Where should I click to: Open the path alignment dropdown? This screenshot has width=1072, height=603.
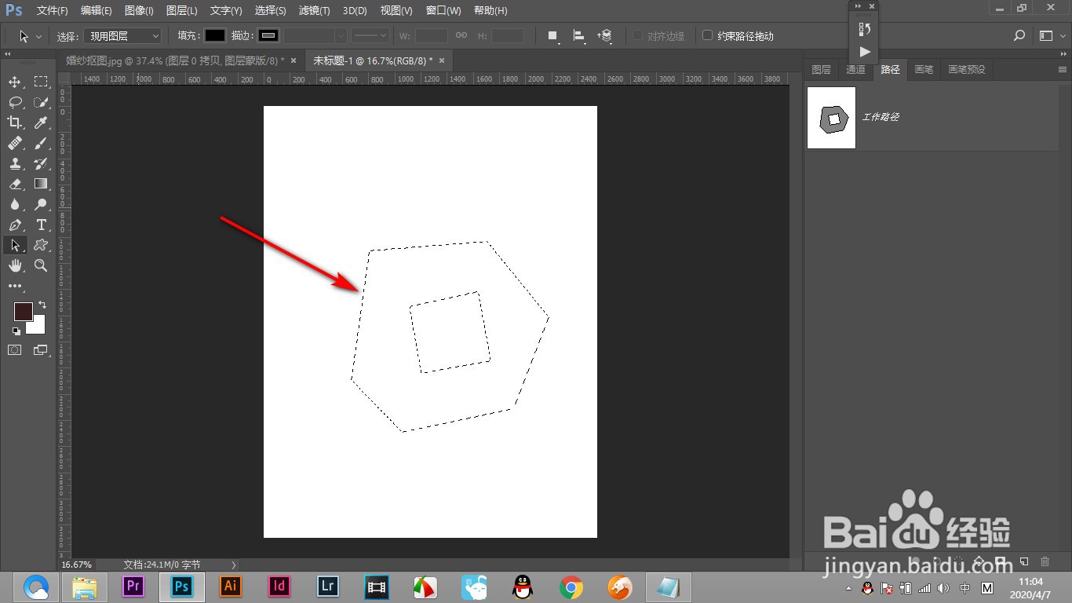(579, 35)
